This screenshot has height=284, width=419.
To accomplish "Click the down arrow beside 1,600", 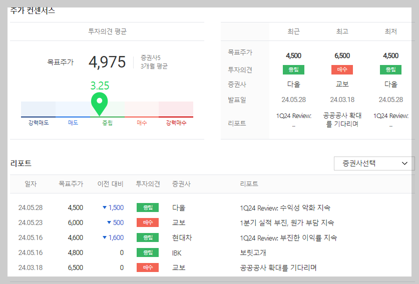I will (105, 237).
